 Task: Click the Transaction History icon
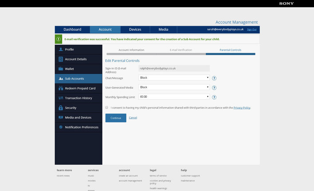(x=61, y=98)
